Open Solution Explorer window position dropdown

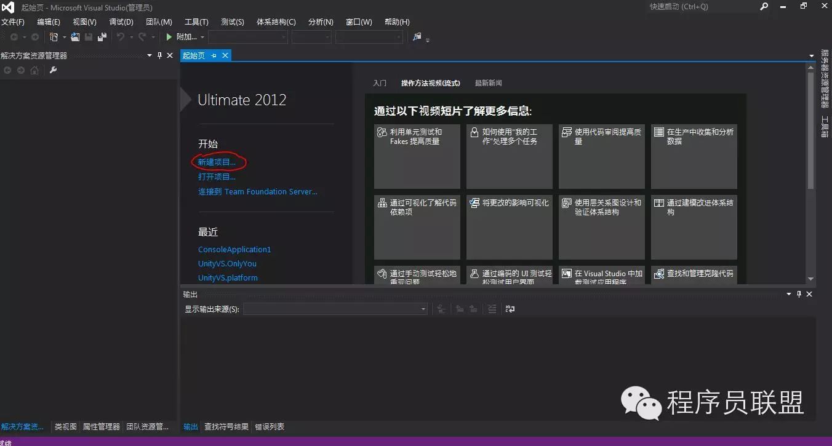coord(150,55)
